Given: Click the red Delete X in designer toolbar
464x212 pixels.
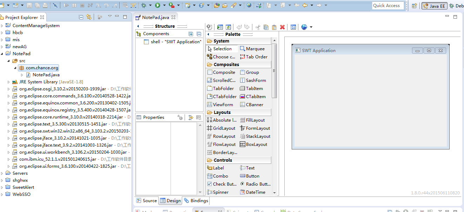Looking at the screenshot, I should (282, 27).
